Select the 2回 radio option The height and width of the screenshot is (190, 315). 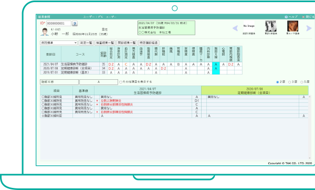[x=277, y=82]
